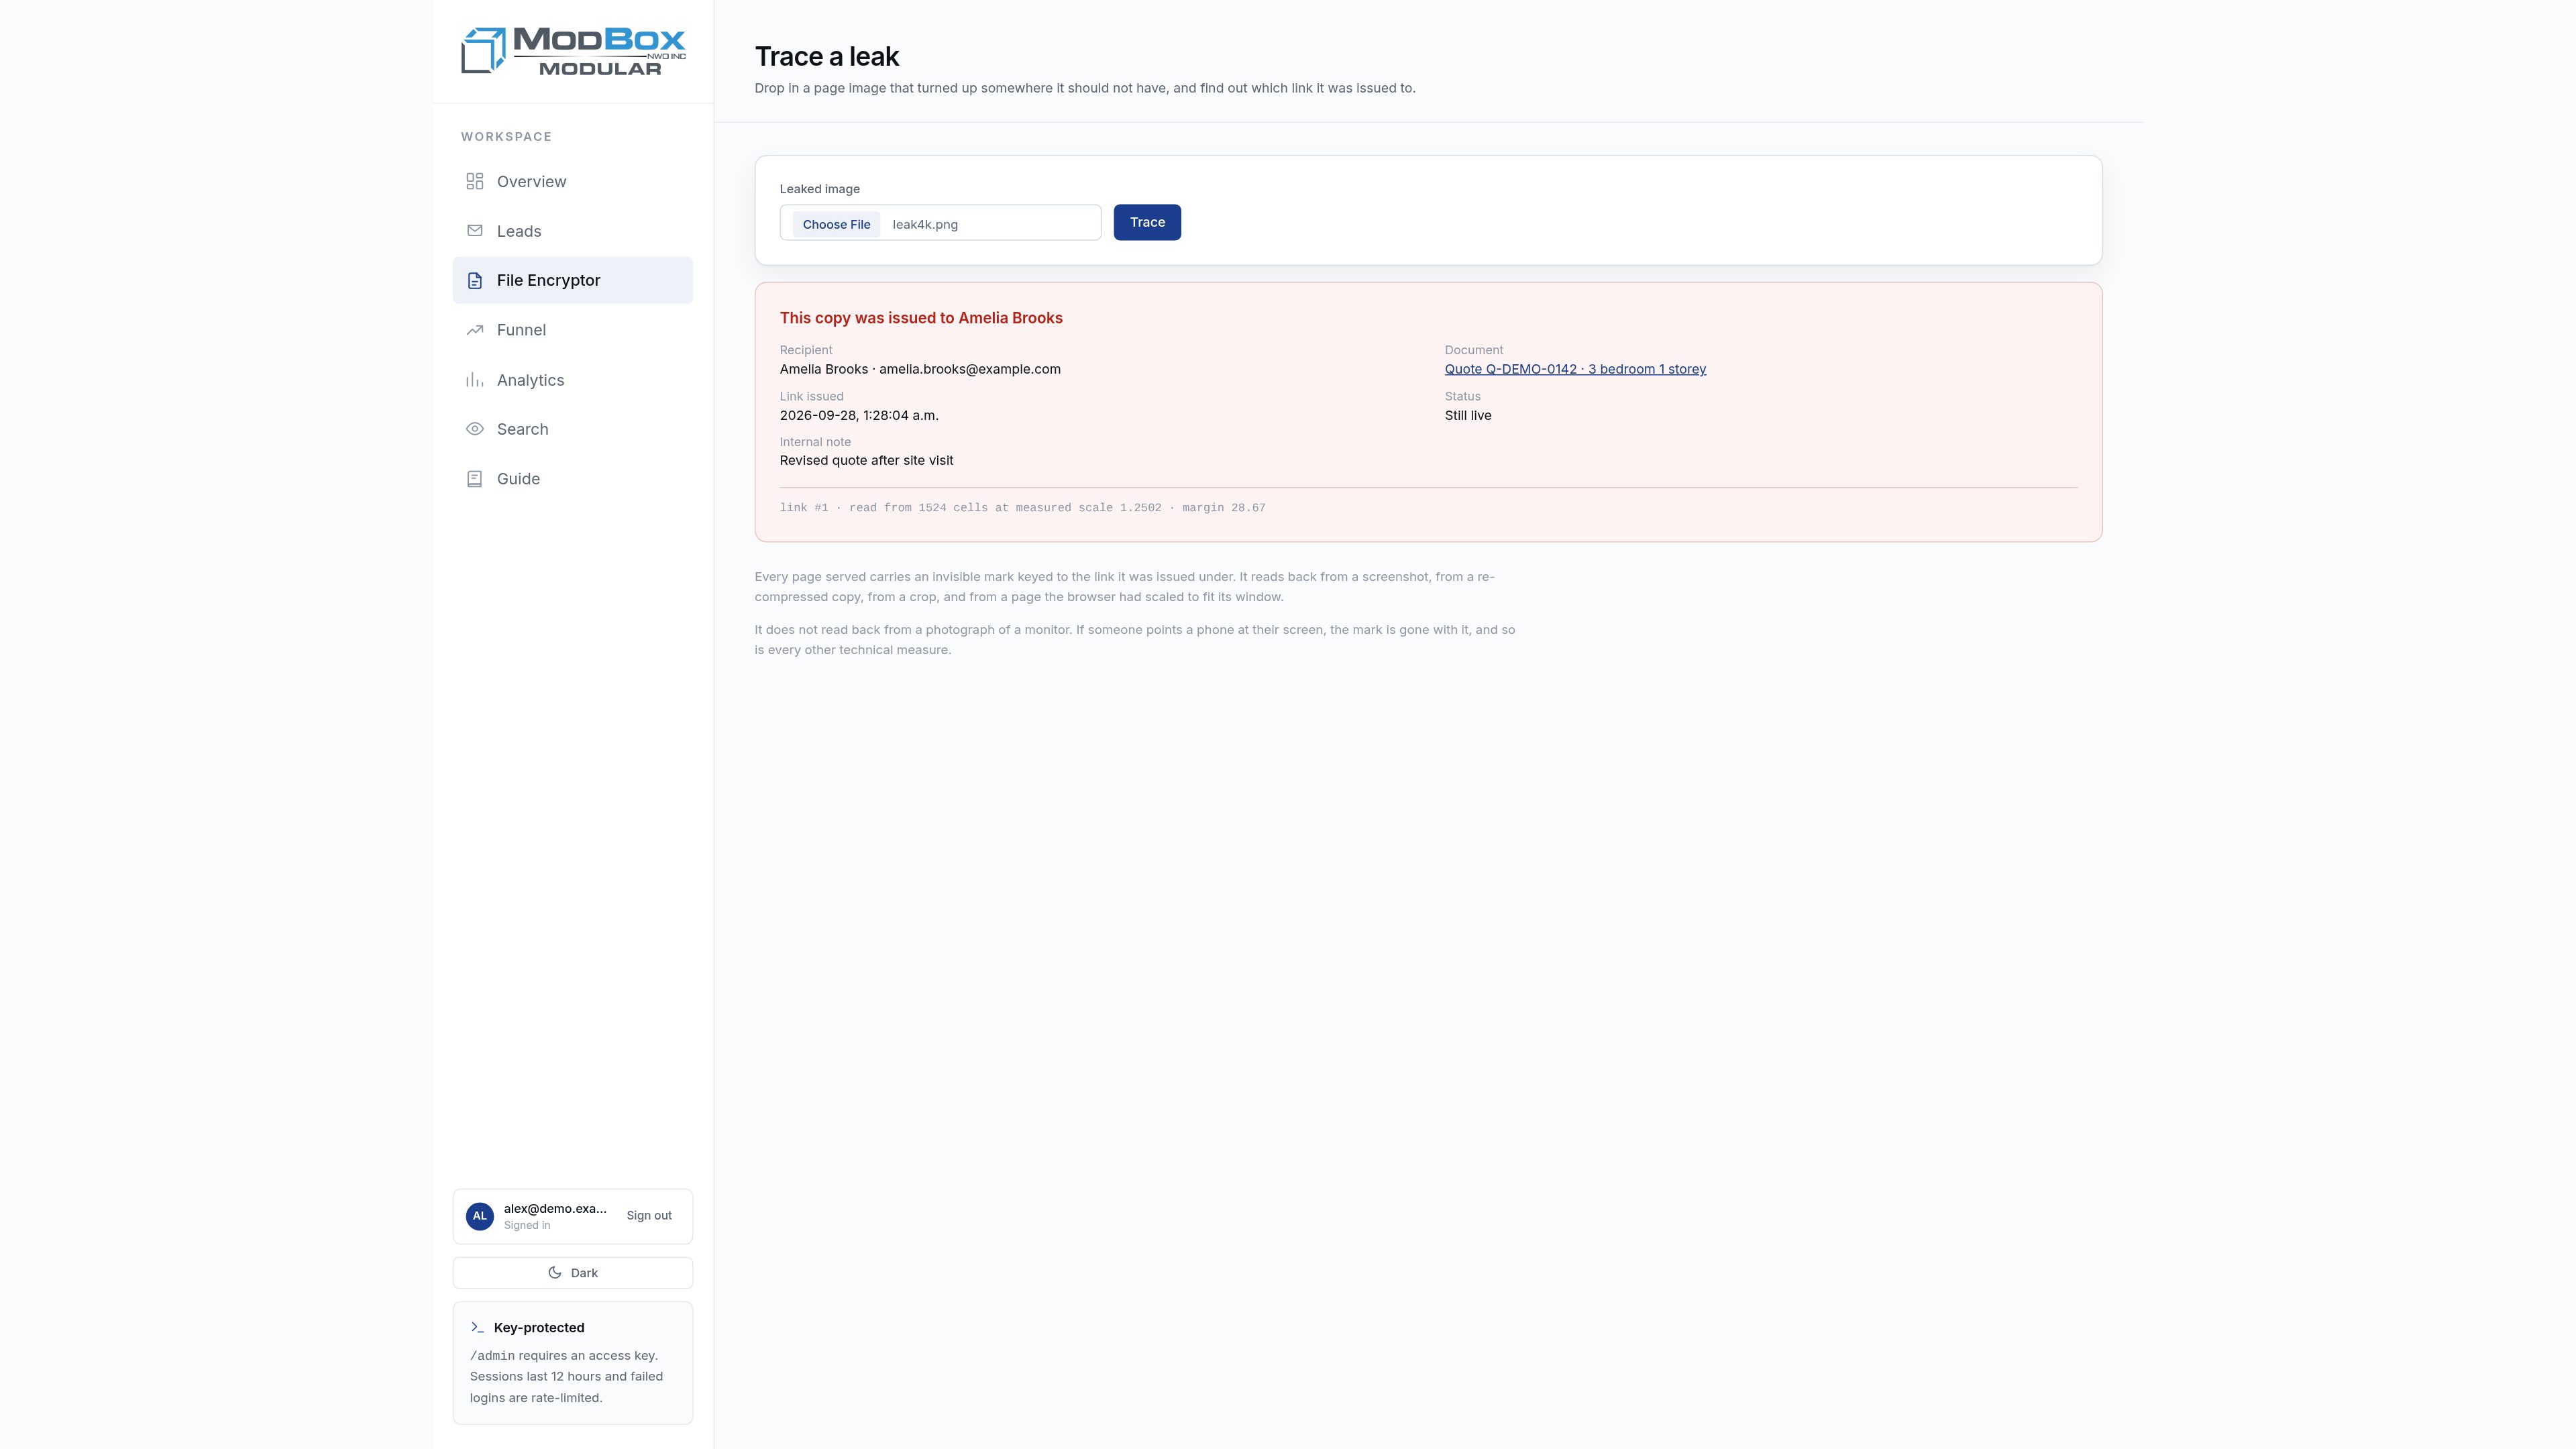Open Quote Q-DEMO-0142 document link
Screen dimensions: 2576x1449
click(x=1575, y=369)
